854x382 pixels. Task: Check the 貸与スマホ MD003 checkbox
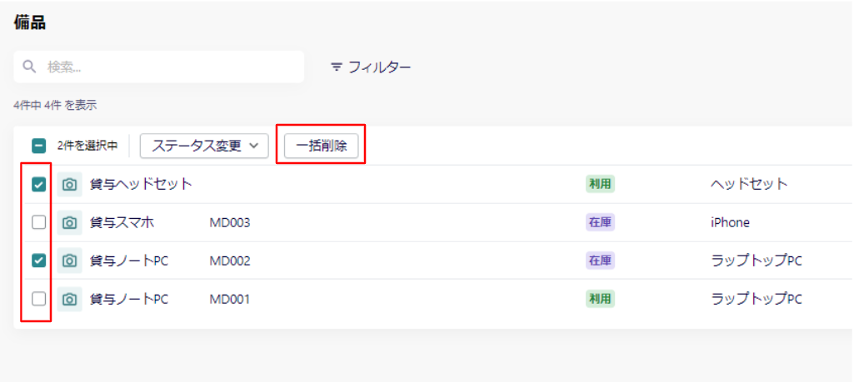click(38, 222)
